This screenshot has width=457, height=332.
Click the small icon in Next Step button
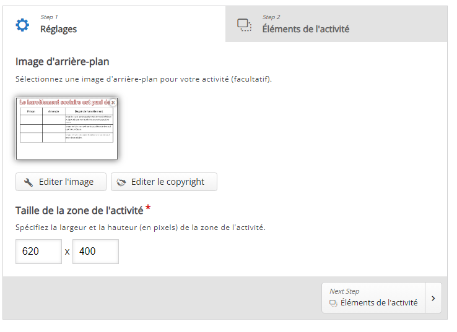[x=333, y=303]
